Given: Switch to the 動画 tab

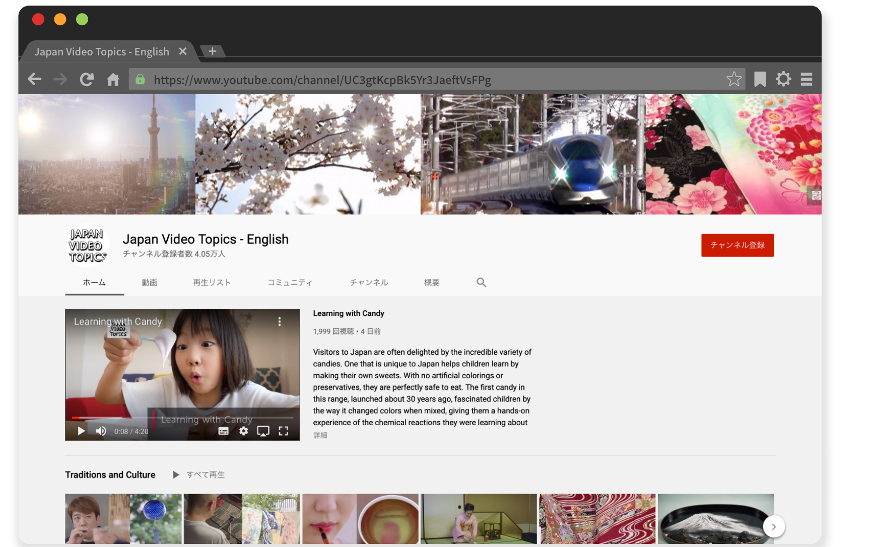Looking at the screenshot, I should [x=150, y=283].
